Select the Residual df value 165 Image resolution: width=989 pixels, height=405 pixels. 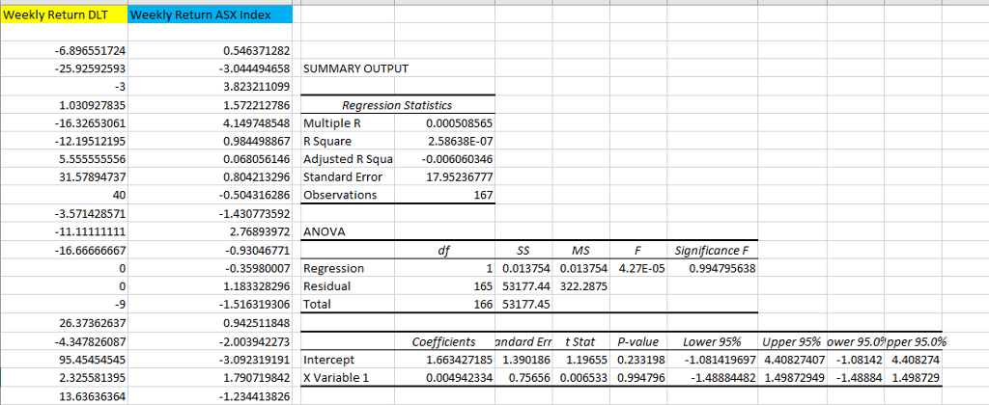tap(483, 286)
